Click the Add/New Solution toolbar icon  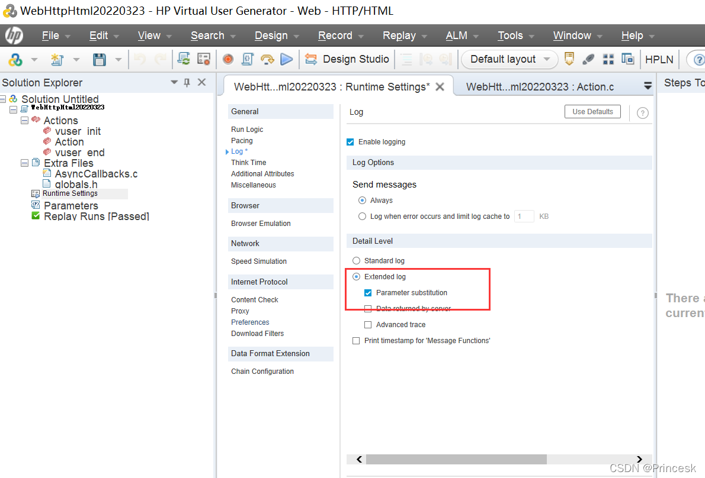pos(15,59)
